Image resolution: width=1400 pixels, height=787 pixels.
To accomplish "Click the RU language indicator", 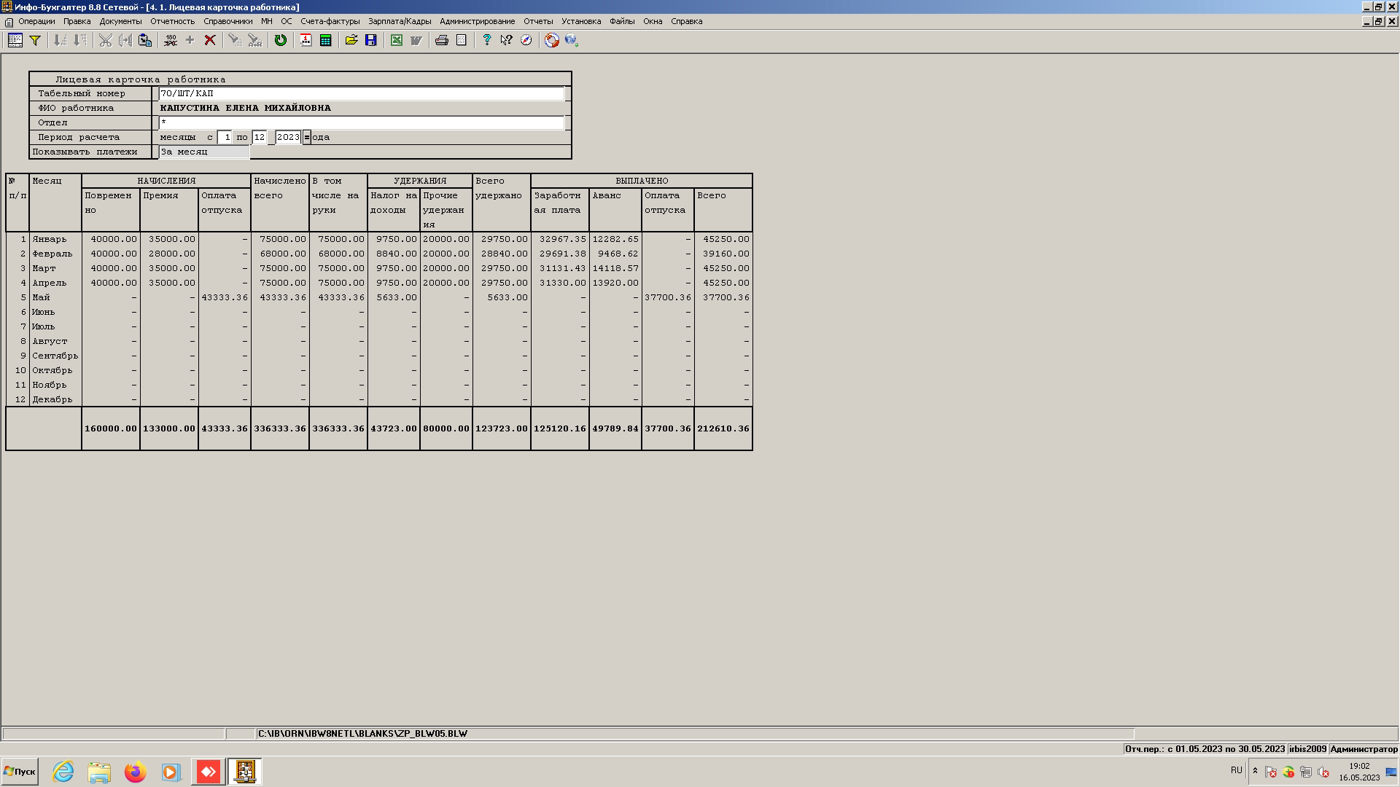I will coord(1236,770).
